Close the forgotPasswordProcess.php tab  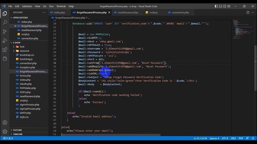click(109, 12)
